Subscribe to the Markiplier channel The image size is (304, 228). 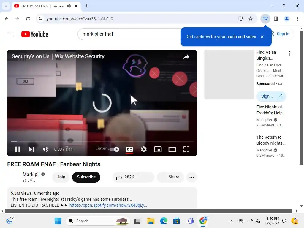(86, 177)
